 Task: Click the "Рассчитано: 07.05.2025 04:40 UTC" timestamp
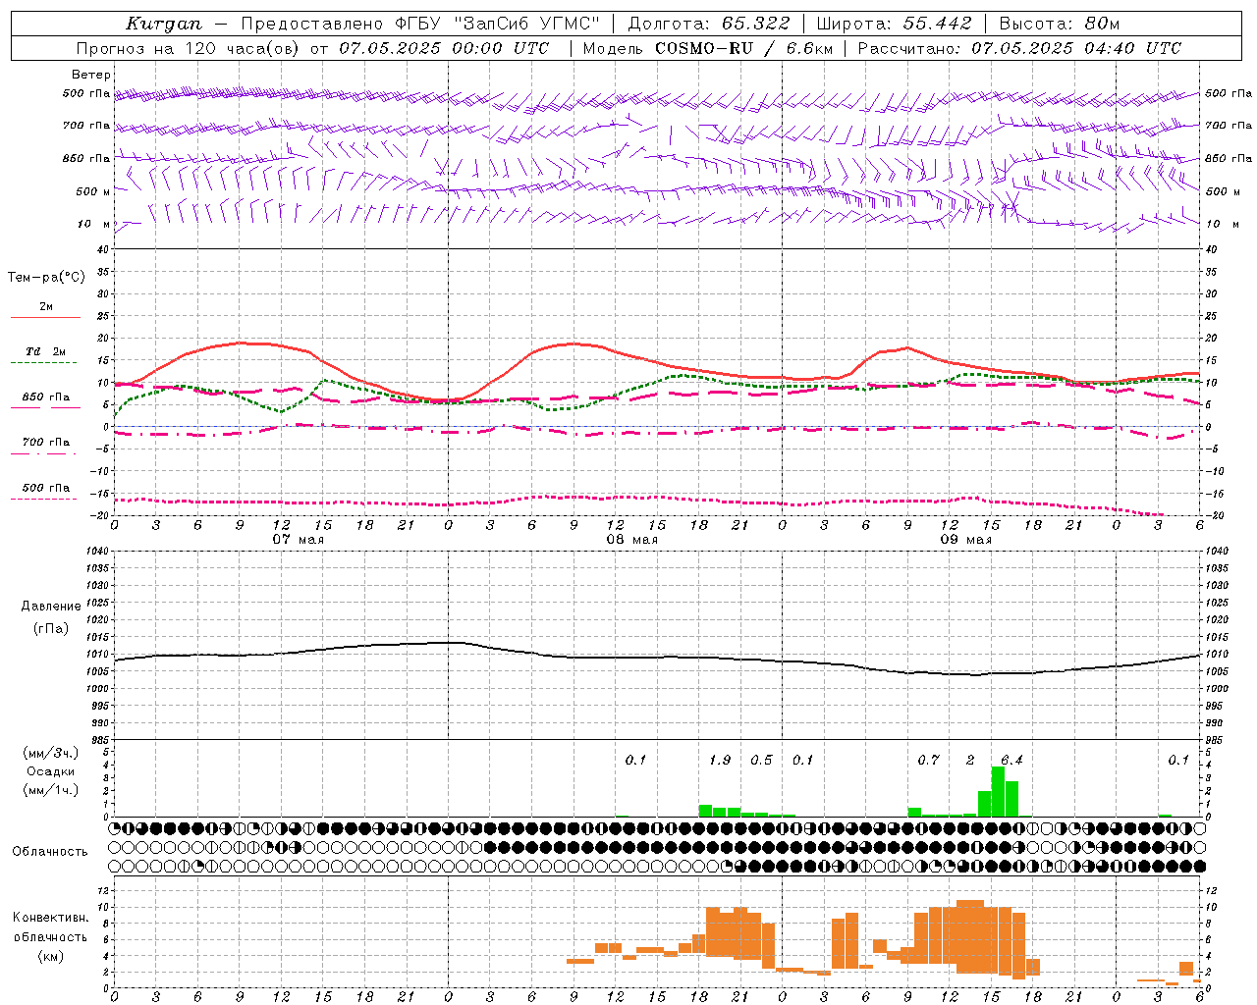point(1019,48)
